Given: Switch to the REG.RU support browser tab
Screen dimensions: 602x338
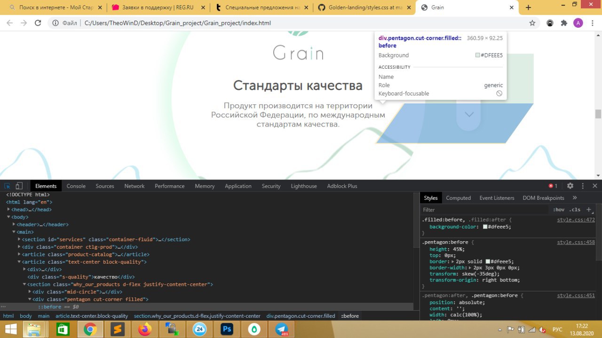Looking at the screenshot, I should (x=158, y=8).
